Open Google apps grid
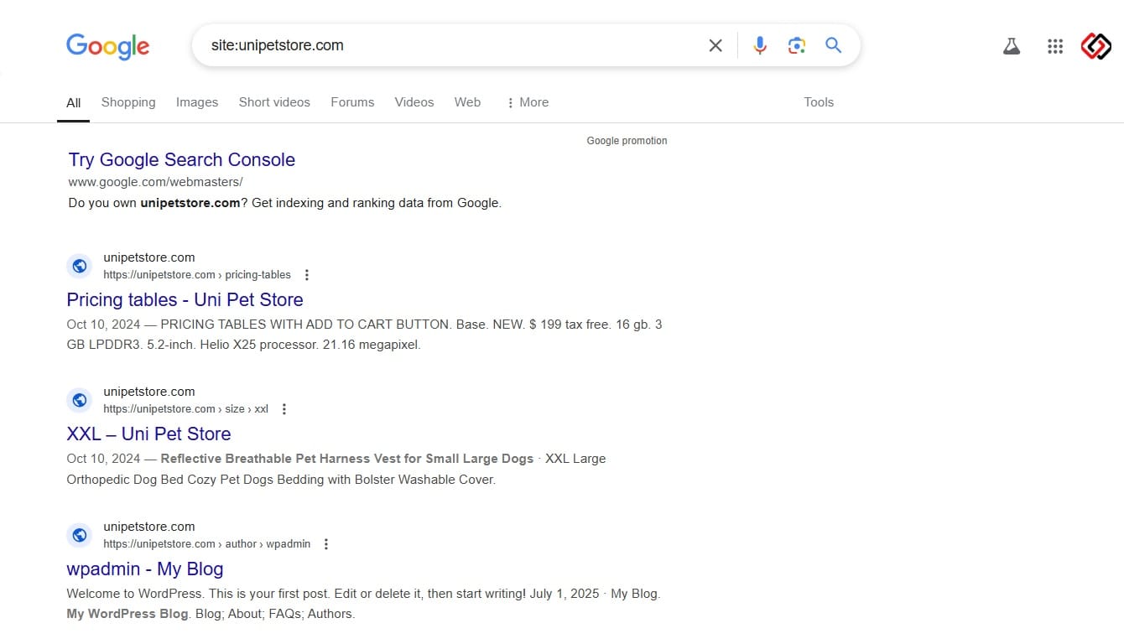 coord(1055,46)
